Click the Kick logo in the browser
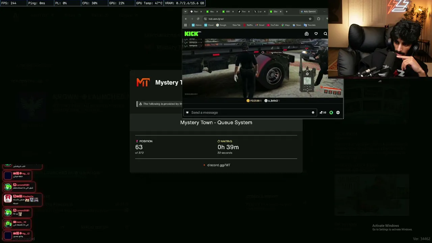Viewport: 432px width, 243px height. 193,33
